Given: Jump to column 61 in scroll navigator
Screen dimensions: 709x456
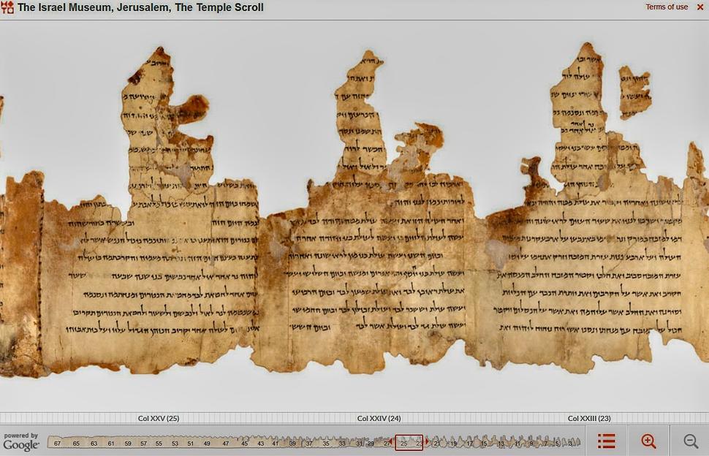Looking at the screenshot, I should pyautogui.click(x=111, y=444).
